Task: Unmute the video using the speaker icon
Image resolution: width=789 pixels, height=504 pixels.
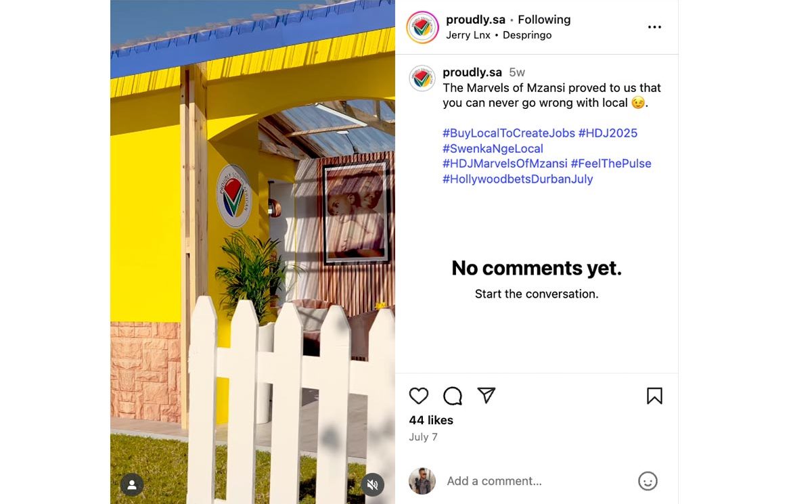Action: pos(372,484)
